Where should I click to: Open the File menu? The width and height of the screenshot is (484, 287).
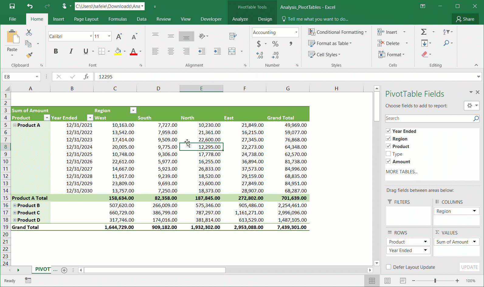coord(12,19)
